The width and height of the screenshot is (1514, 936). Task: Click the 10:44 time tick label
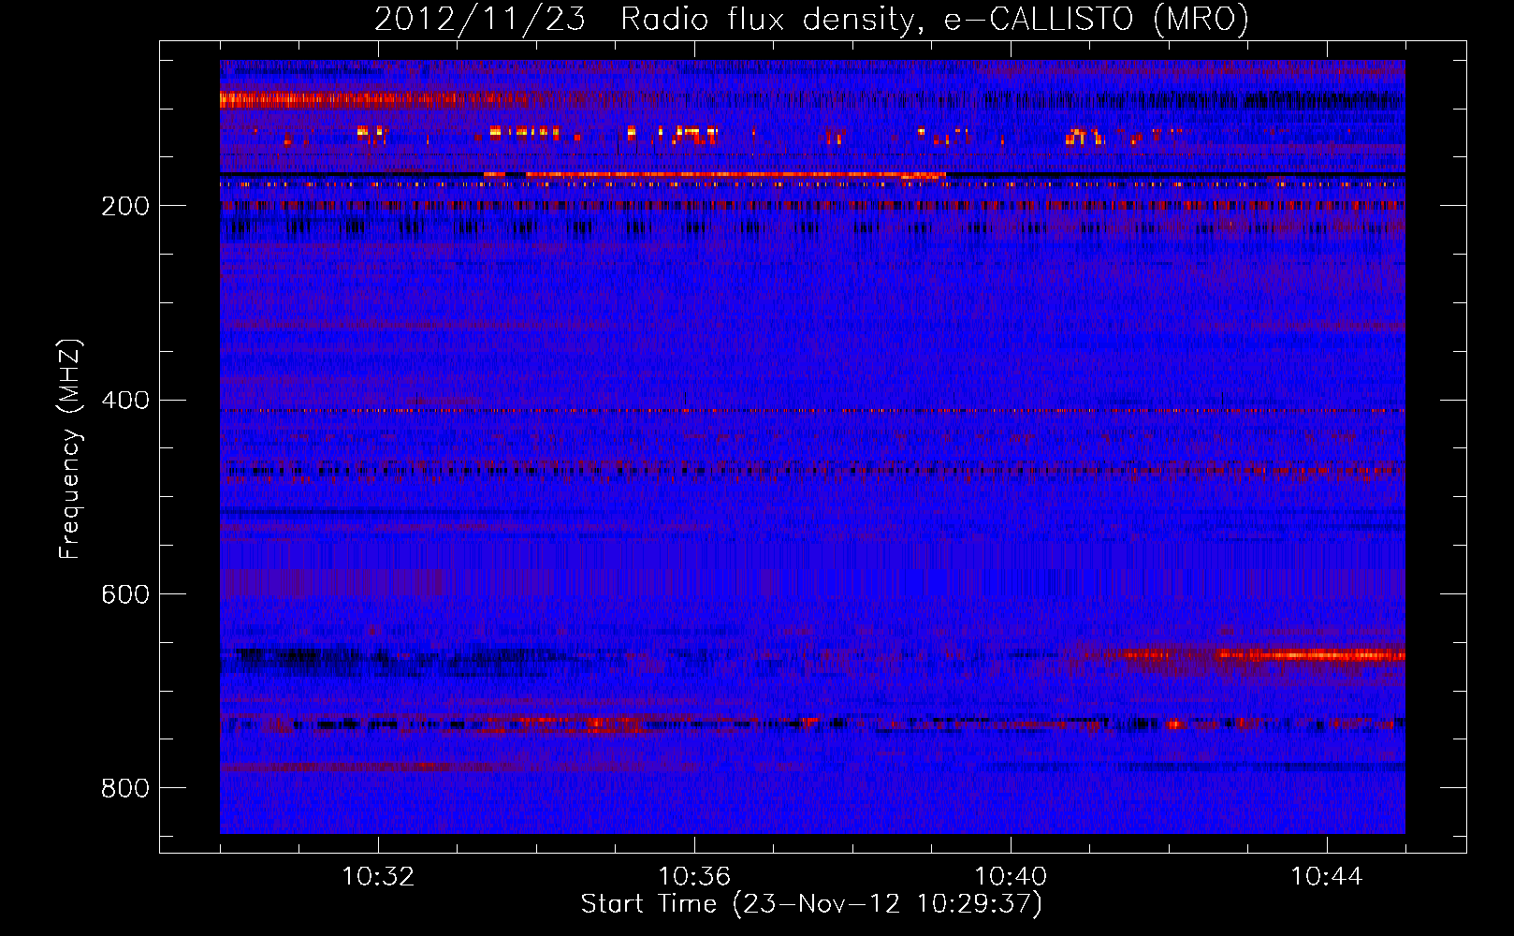pos(1327,877)
